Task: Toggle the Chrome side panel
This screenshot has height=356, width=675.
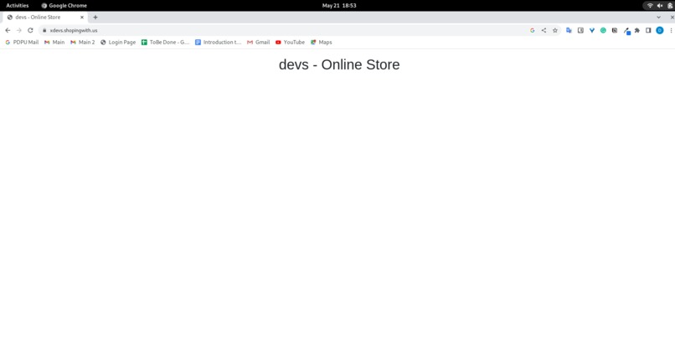Action: point(648,30)
